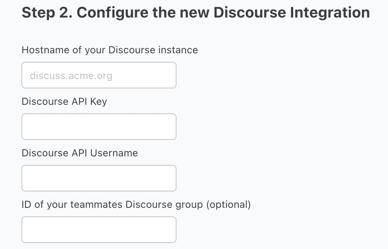Click 'Discourse Integration' in the heading

pyautogui.click(x=292, y=13)
